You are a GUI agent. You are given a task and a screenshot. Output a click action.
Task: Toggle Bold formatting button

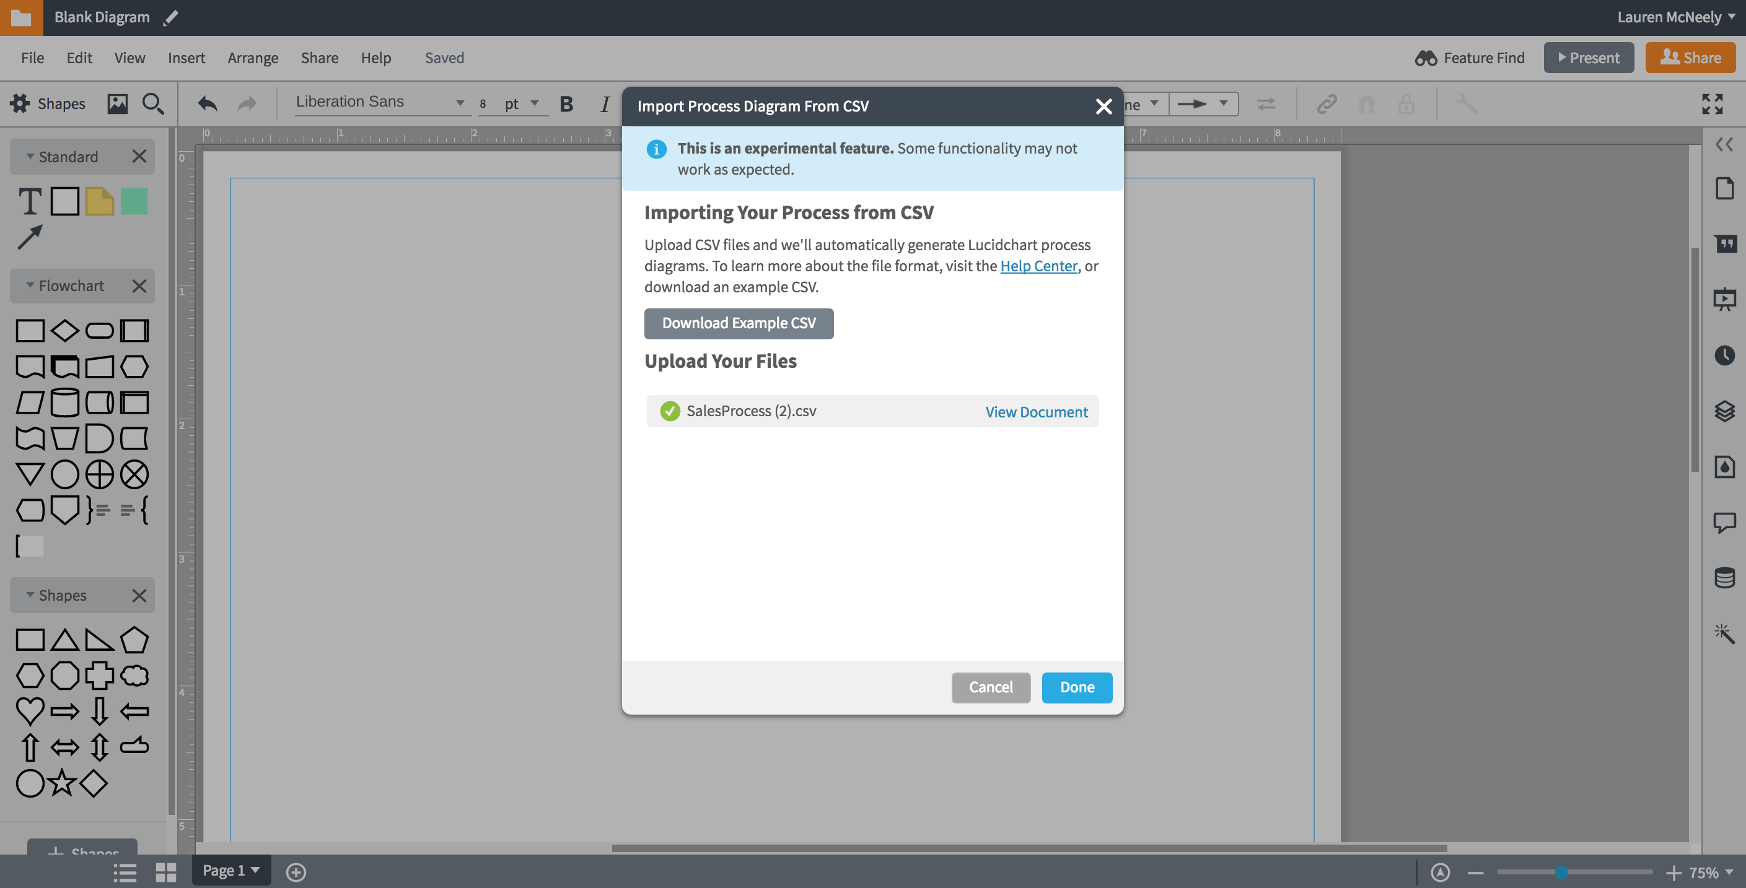pos(566,102)
